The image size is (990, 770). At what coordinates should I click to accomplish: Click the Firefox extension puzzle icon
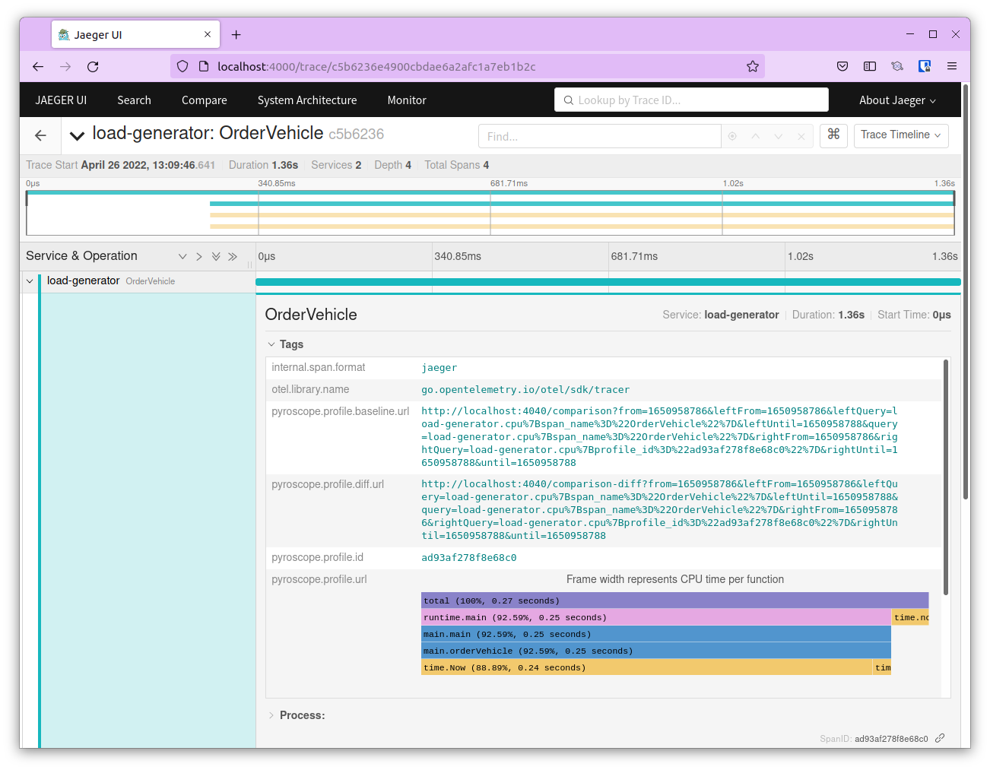point(897,67)
